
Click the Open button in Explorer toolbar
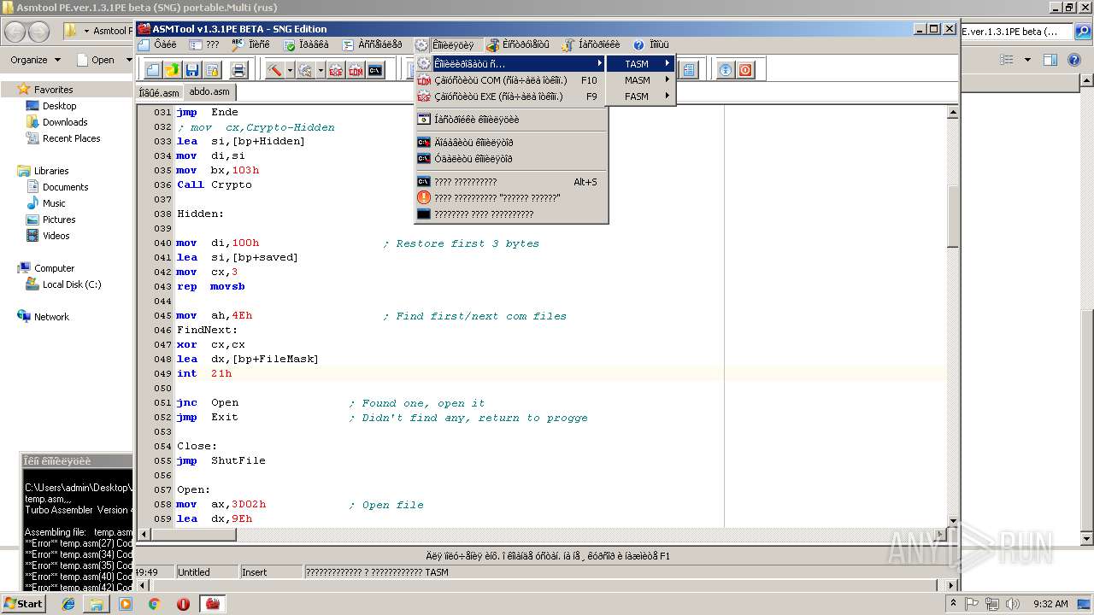(x=96, y=60)
